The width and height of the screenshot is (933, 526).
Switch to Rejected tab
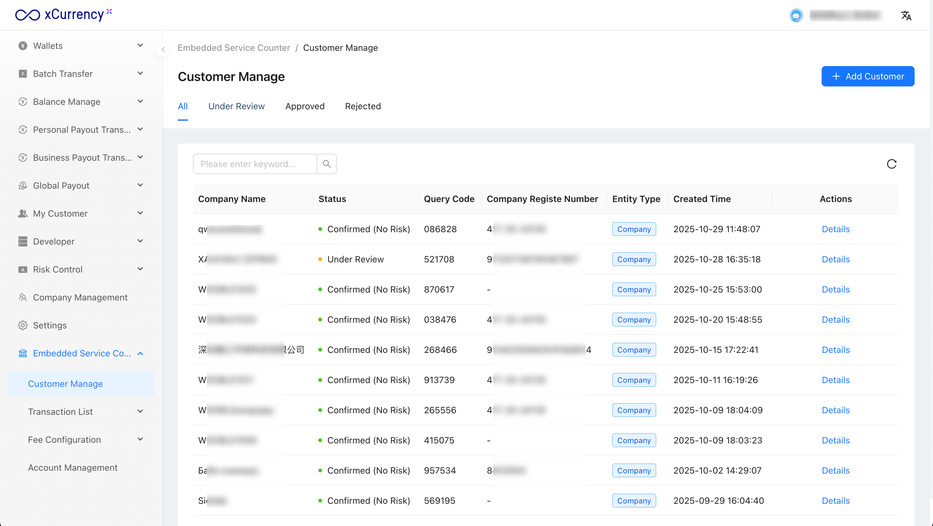point(362,106)
